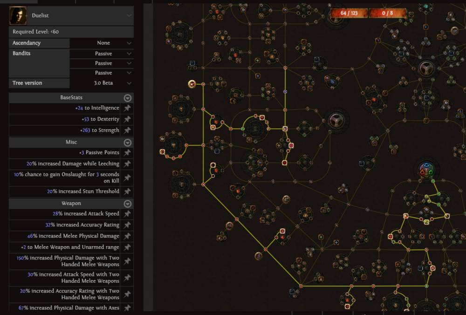Click the Misc section header
The height and width of the screenshot is (315, 466).
(71, 142)
